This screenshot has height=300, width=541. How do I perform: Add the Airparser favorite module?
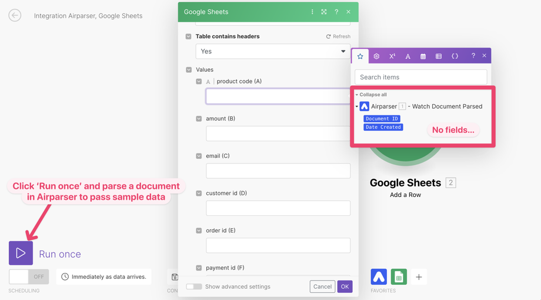coord(379,276)
